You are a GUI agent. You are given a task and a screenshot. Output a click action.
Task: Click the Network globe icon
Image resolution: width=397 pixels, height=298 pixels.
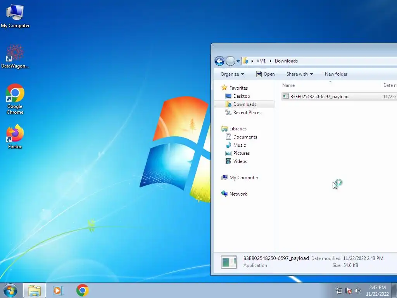point(224,194)
